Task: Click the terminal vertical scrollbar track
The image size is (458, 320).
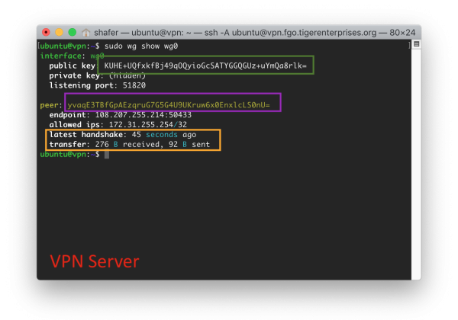Action: click(x=416, y=163)
